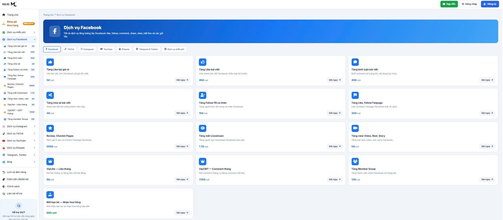503x220 pixels.
Task: Click the star icon on Review, Checkin Pages card
Action: tap(50, 128)
